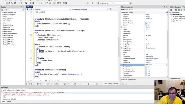Toggle the ElevationRequired False checkbox
The width and height of the screenshot is (185, 104).
point(146,23)
